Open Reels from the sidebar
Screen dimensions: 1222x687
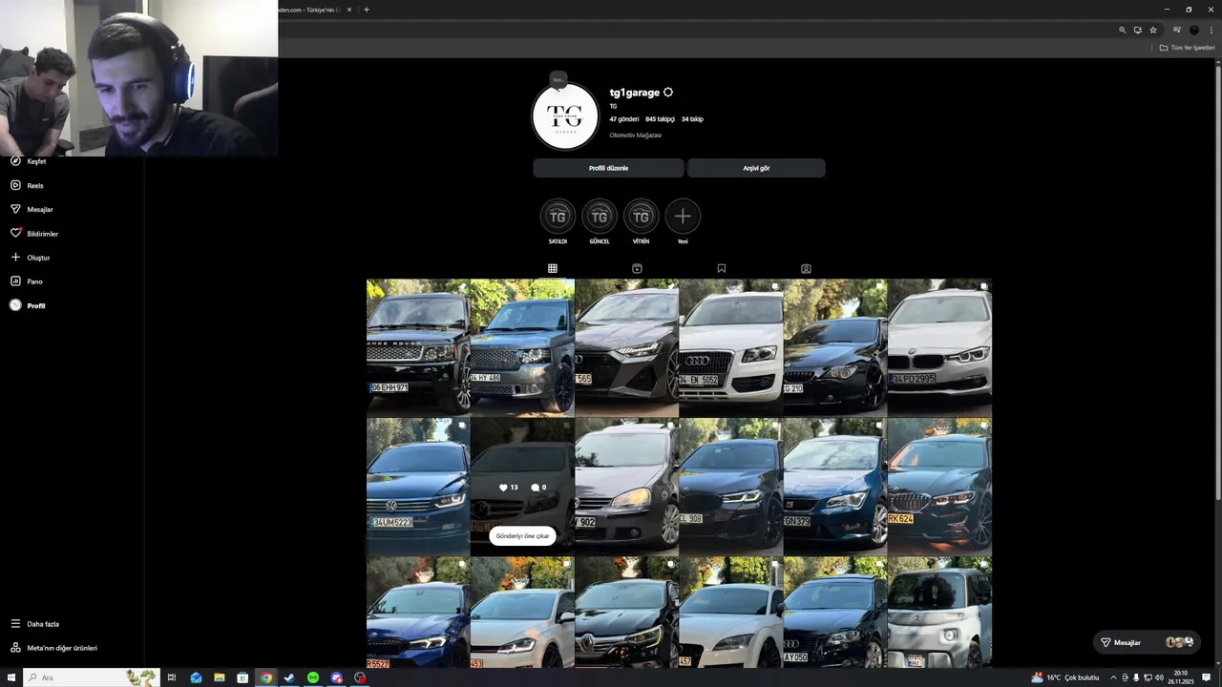pyautogui.click(x=27, y=185)
